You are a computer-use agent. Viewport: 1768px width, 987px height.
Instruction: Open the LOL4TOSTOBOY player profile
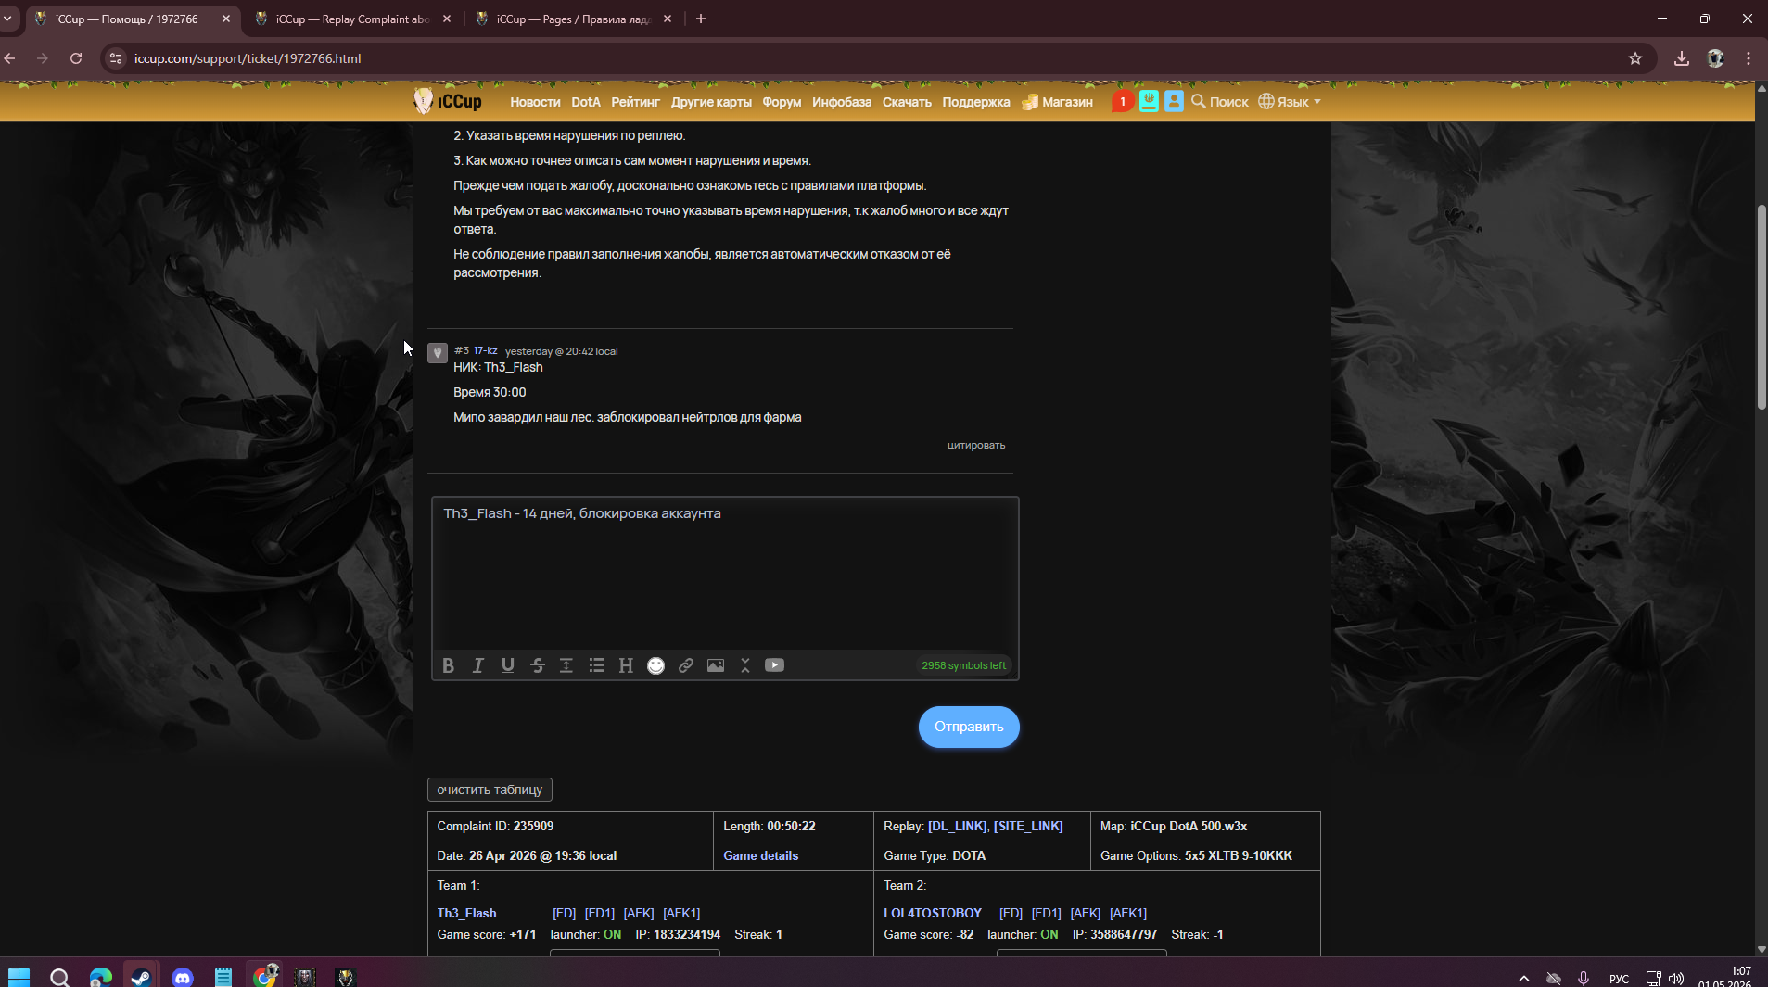[933, 913]
